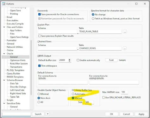Select the Automatic OCI Array Buffer Size option

[73, 94]
